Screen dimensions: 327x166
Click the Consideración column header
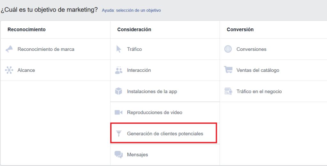pyautogui.click(x=134, y=30)
